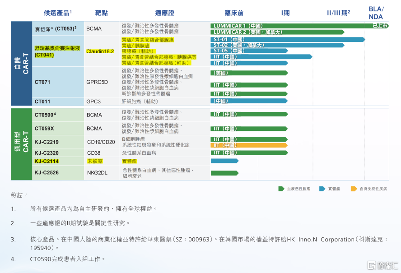Image resolution: width=401 pixels, height=273 pixels.
Task: Click the GPRC5D target cell
Action: click(97, 82)
